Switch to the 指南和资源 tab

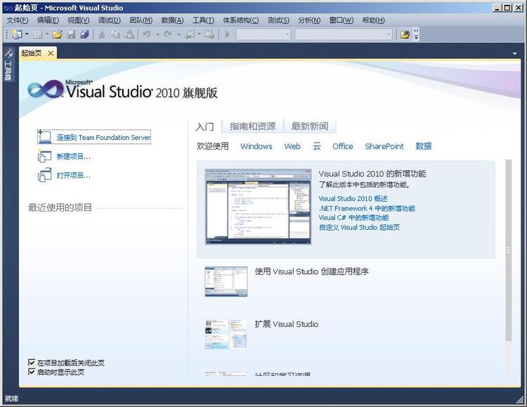(252, 127)
